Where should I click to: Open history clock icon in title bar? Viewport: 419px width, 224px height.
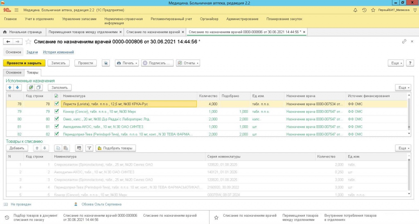364,10
